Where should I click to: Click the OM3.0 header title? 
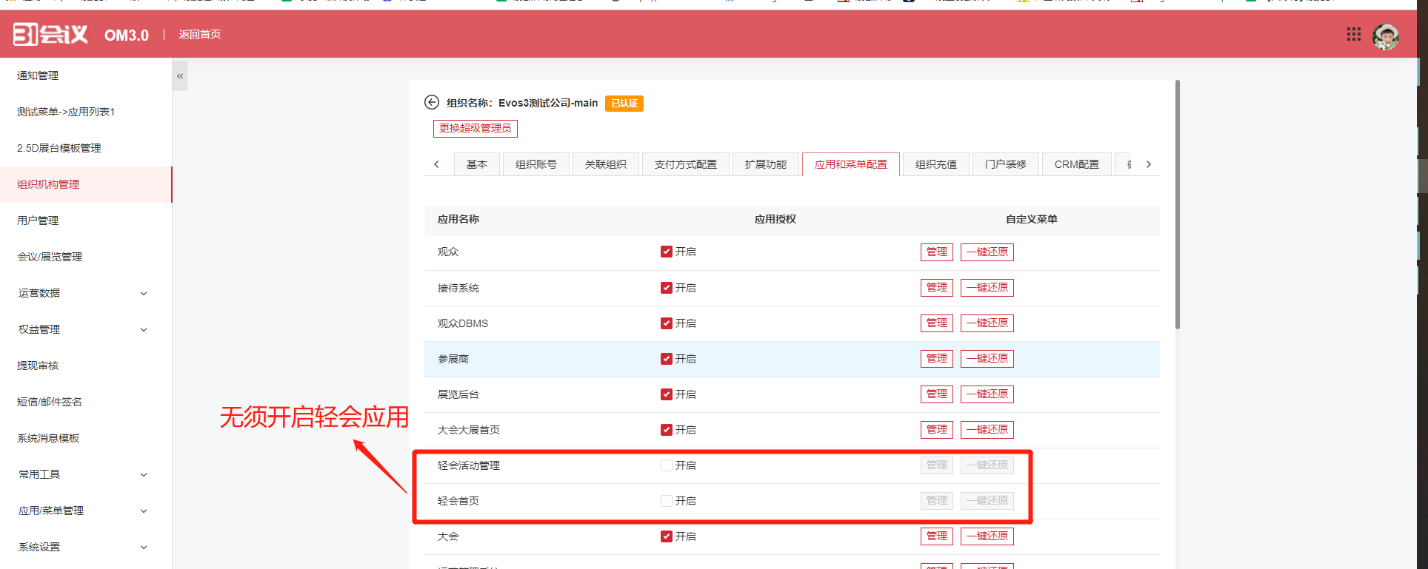click(x=127, y=35)
